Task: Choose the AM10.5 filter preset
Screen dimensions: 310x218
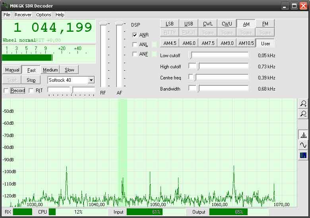Action: [x=246, y=43]
